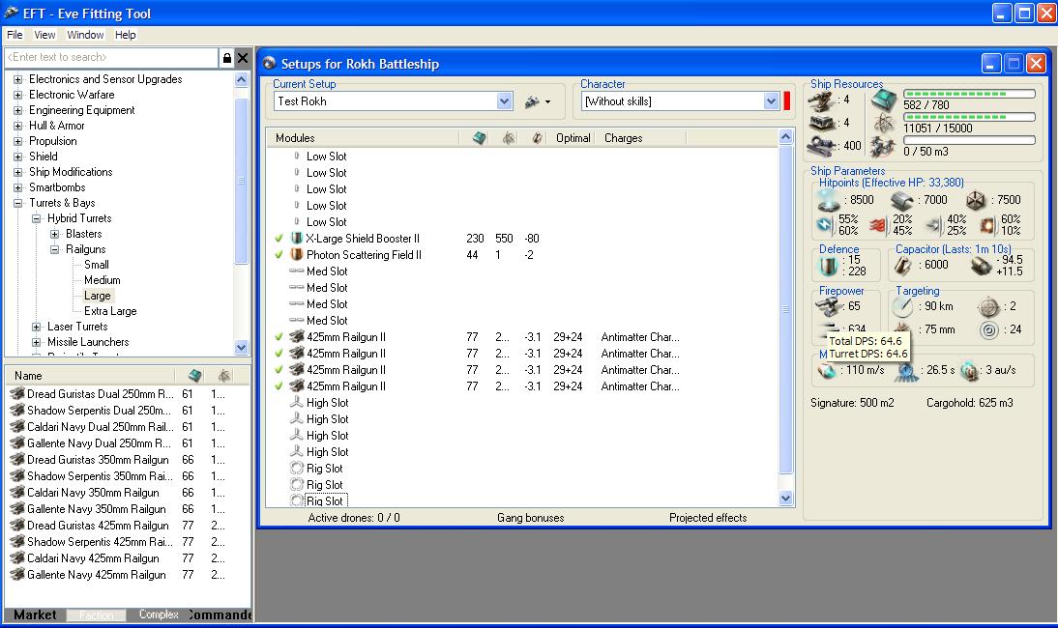Switch to the Market tab
The image size is (1058, 628).
35,614
